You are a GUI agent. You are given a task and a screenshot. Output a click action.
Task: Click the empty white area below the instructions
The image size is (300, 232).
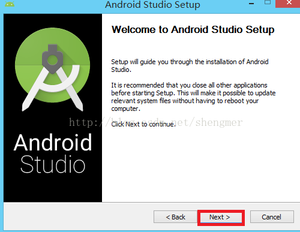click(x=200, y=166)
